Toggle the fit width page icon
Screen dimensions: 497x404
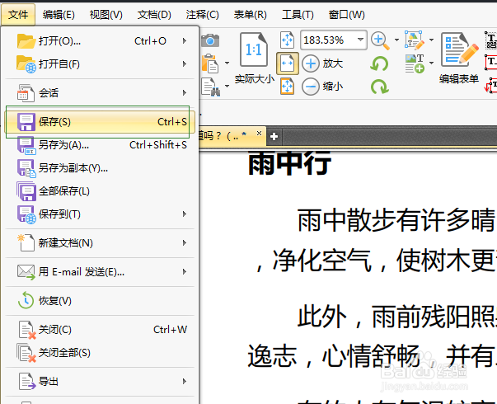click(287, 63)
